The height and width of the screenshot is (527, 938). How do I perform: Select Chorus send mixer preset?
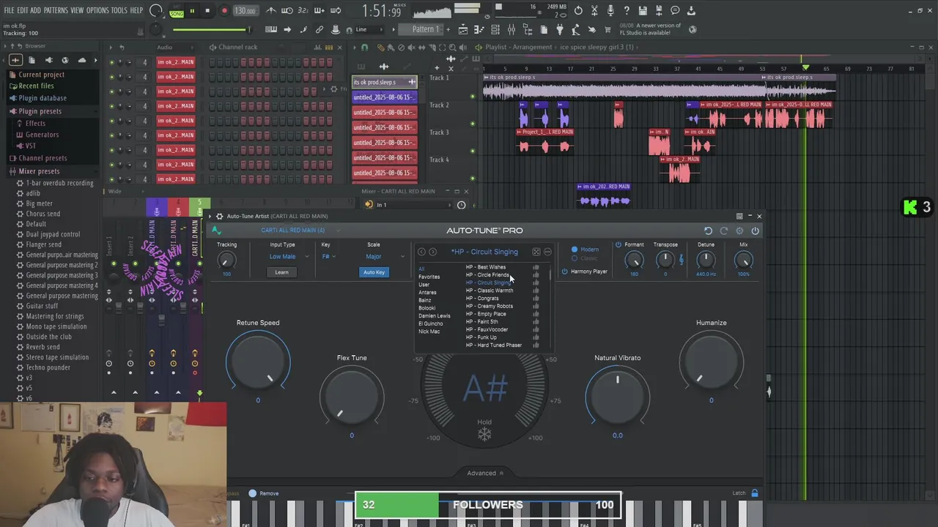coord(43,214)
